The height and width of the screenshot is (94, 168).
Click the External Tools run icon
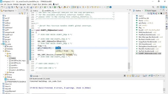59,7
